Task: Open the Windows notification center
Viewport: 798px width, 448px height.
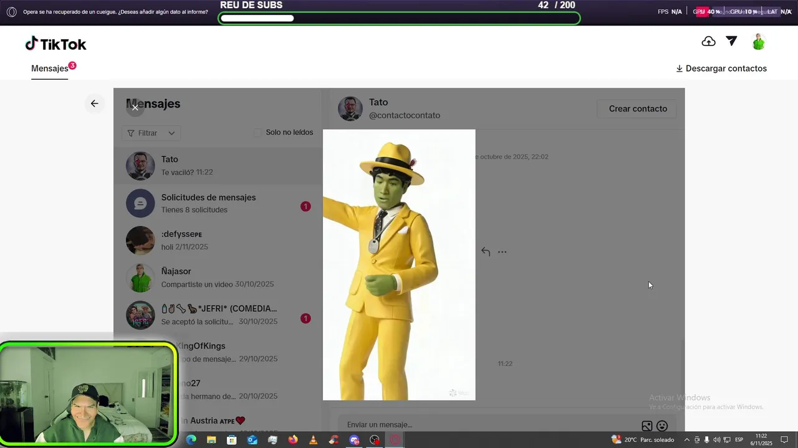Action: coord(785,440)
